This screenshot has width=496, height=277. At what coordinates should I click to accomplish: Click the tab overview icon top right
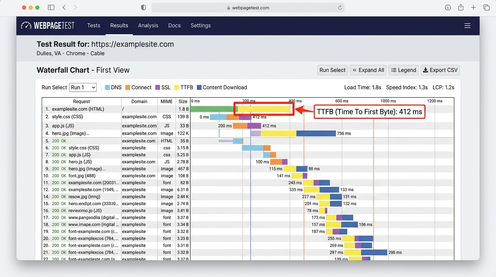point(486,7)
